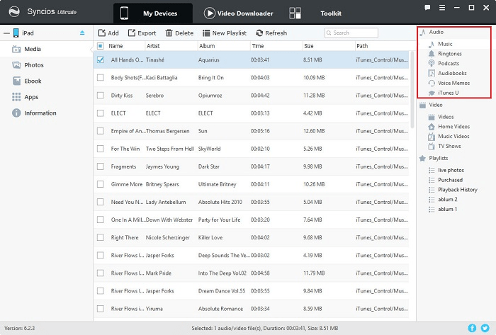Screen dimensions: 496x335
Task: Click the New Playlist button
Action: (223, 33)
